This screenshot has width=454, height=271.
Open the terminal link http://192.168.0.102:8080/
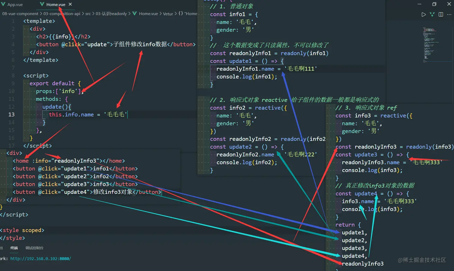(41, 258)
